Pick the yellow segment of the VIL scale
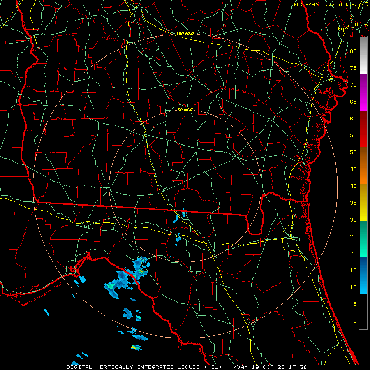This screenshot has height=370, width=370. click(363, 202)
